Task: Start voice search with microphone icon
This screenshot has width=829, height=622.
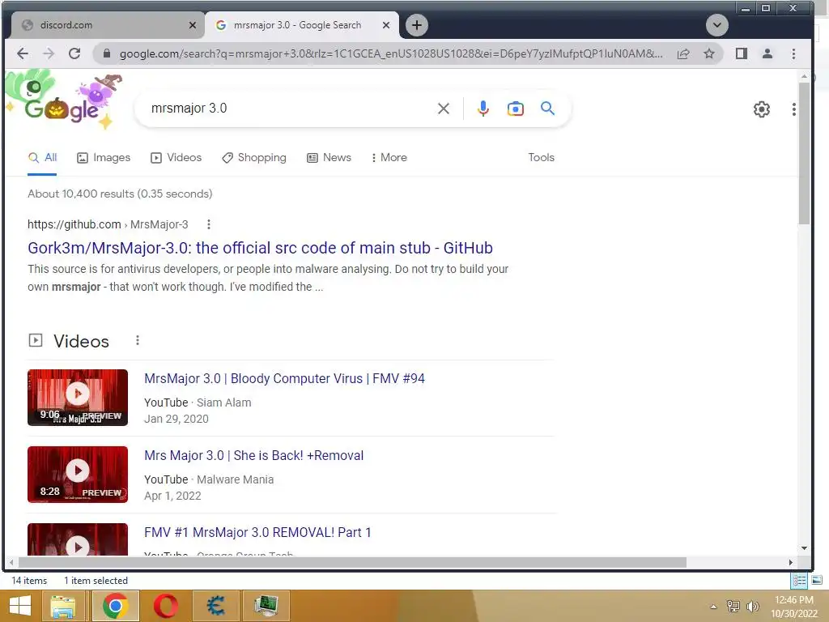Action: [483, 109]
